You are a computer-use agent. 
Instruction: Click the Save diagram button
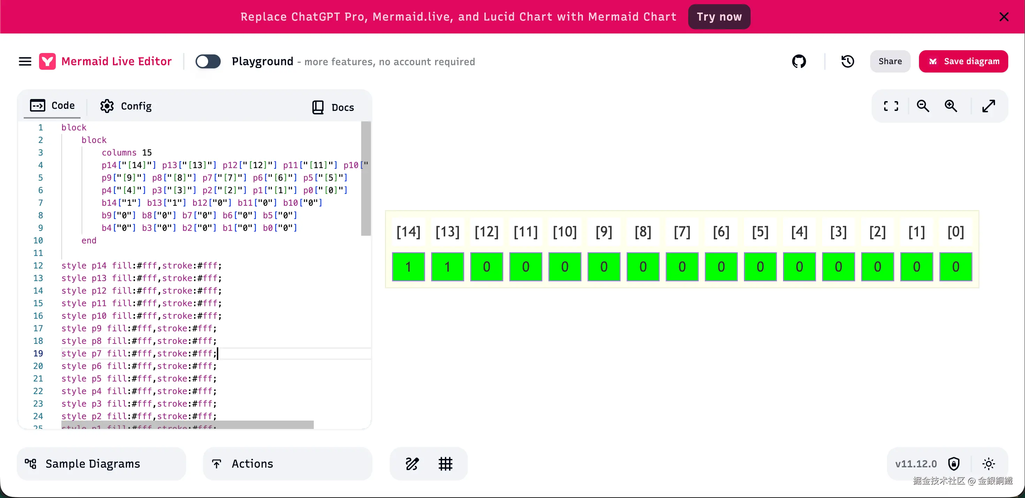[963, 61]
